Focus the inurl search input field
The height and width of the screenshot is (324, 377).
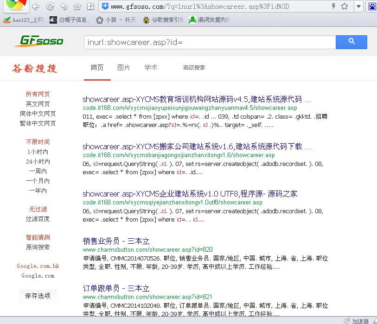tap(210, 42)
